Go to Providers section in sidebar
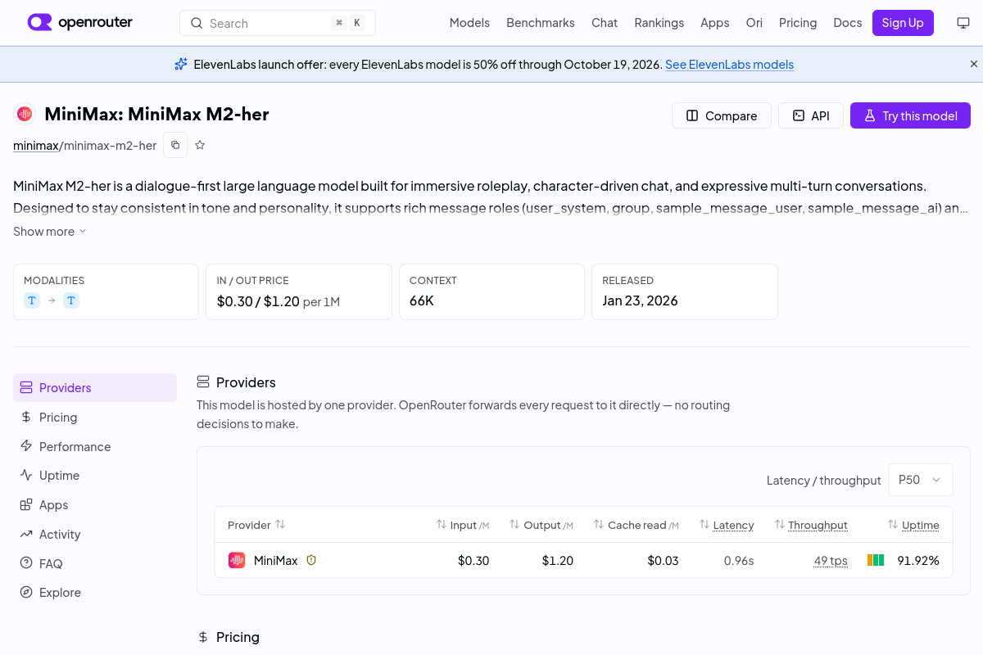Image resolution: width=983 pixels, height=655 pixels. [x=95, y=388]
